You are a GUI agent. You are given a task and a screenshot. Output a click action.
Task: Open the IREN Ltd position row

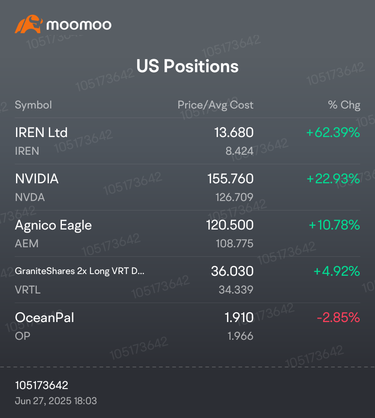click(x=187, y=141)
